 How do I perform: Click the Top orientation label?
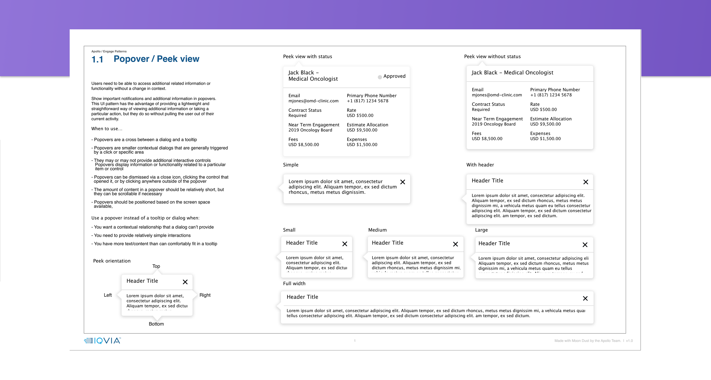pyautogui.click(x=156, y=266)
